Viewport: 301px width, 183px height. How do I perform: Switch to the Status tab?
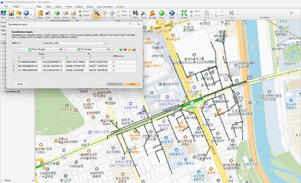tap(90, 7)
